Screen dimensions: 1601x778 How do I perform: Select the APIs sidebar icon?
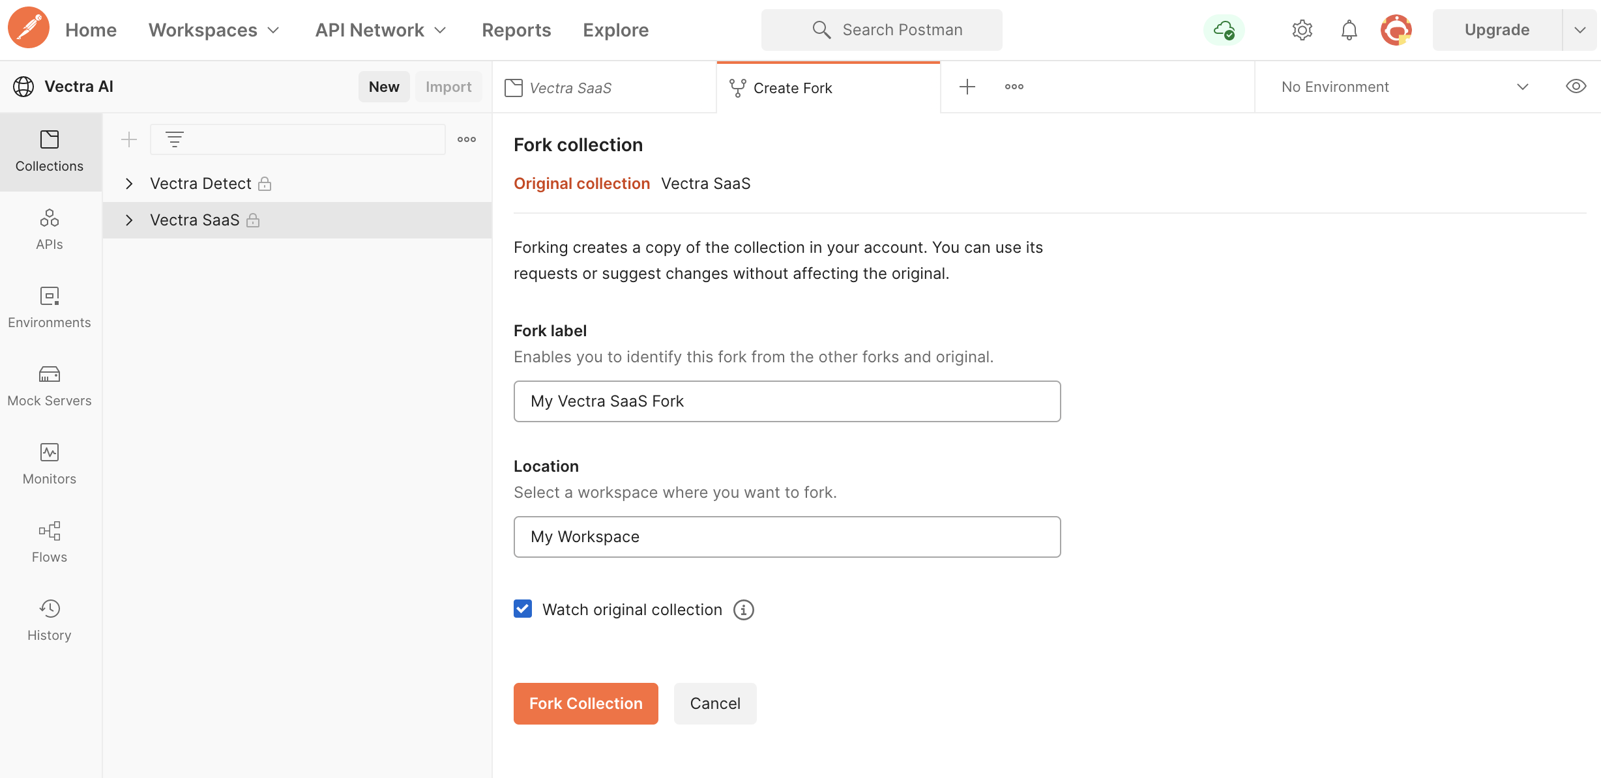click(49, 229)
